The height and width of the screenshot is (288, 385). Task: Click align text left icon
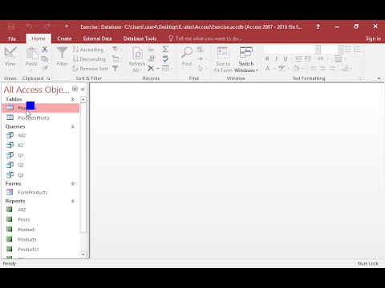click(x=314, y=69)
